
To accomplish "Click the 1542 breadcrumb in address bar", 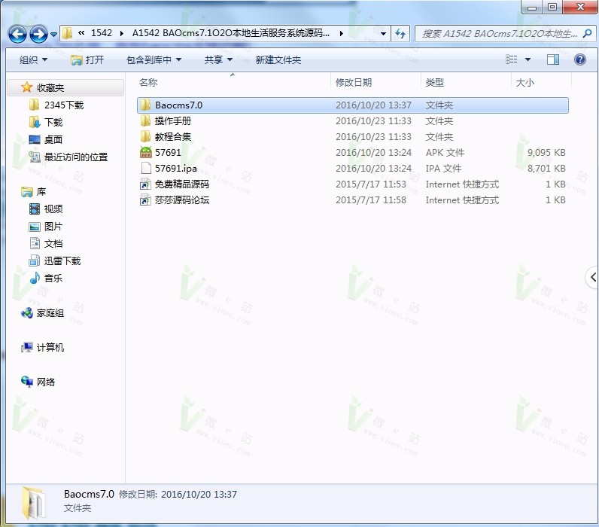I will point(102,33).
